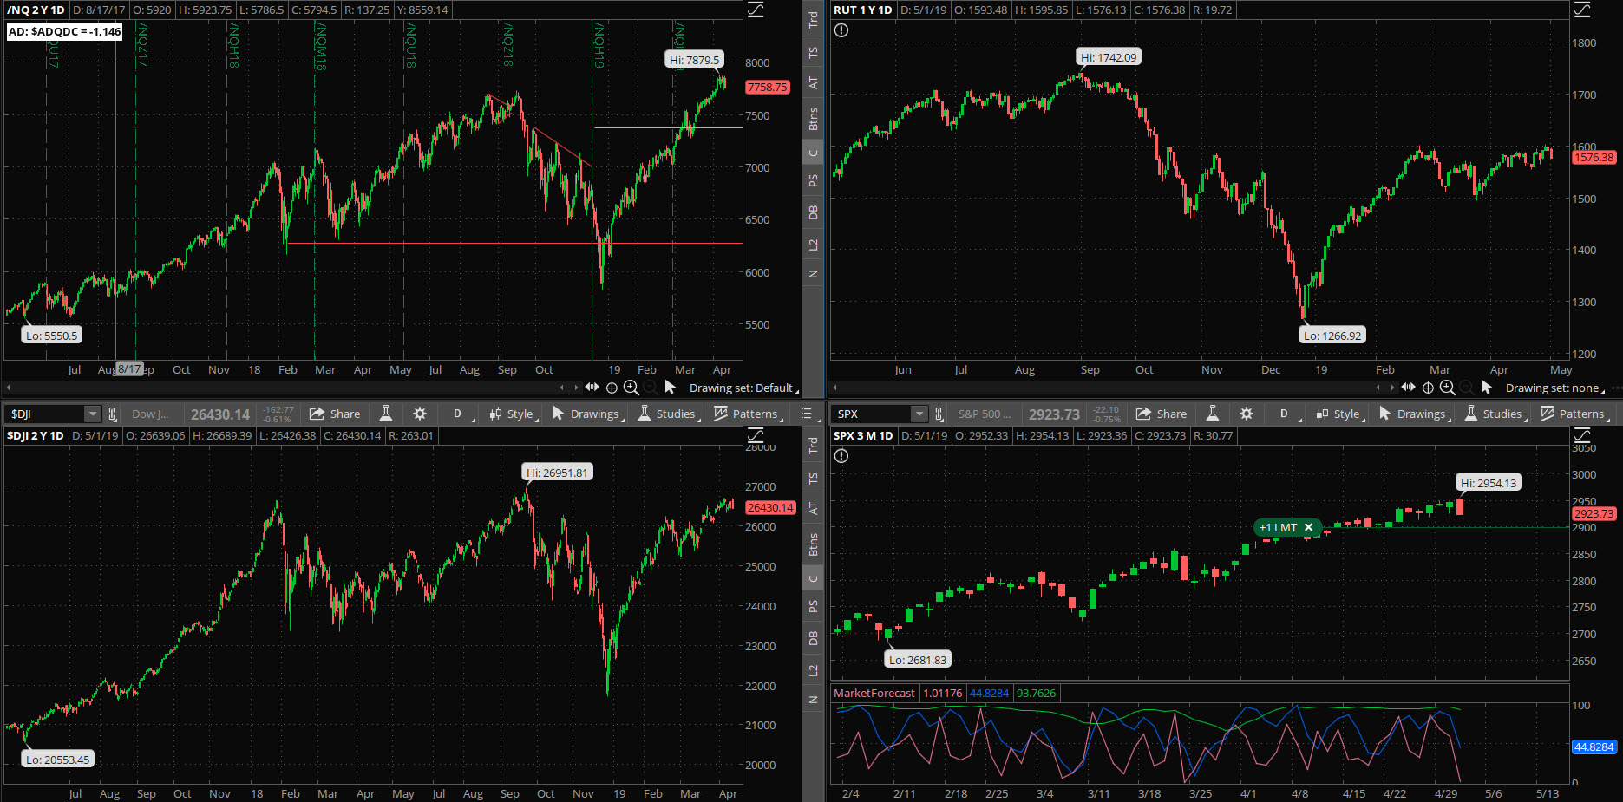The width and height of the screenshot is (1623, 802).
Task: Toggle L2 gadget tab beside /NQ chart
Action: tap(813, 245)
